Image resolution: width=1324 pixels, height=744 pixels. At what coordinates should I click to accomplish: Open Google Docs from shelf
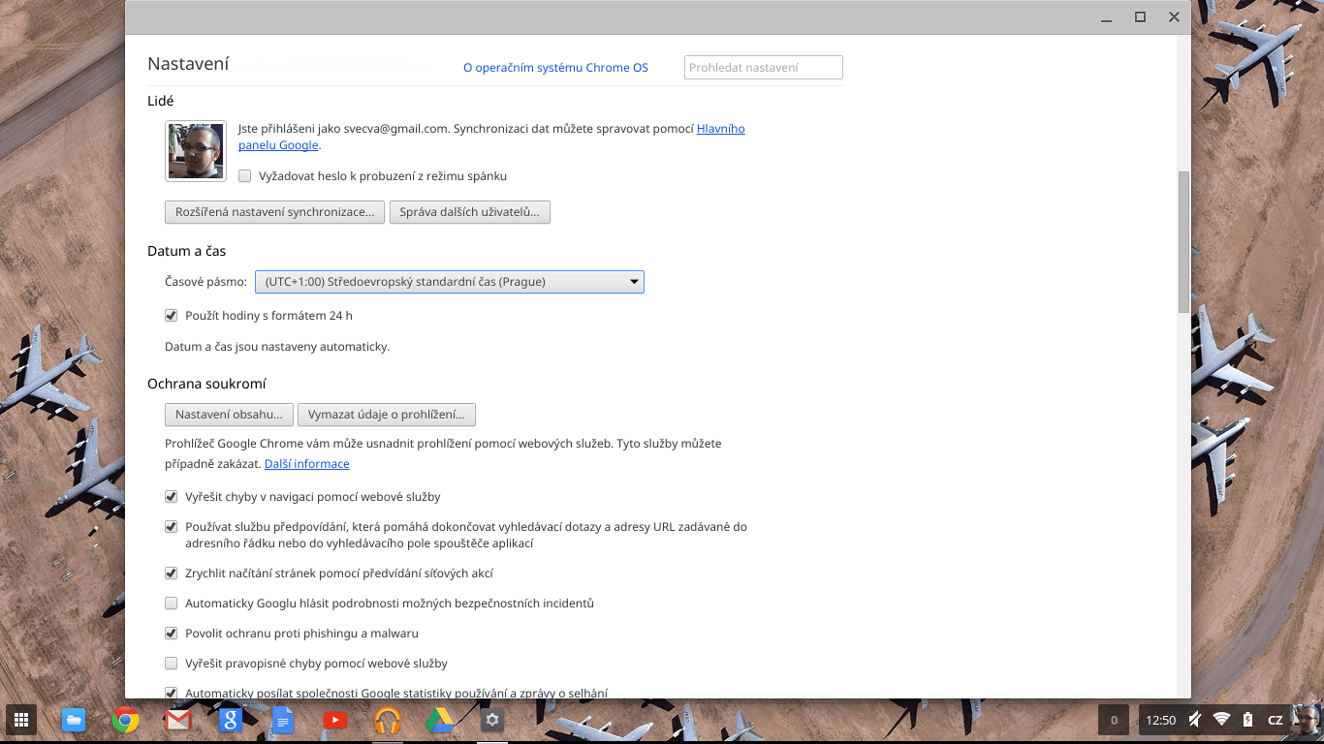pyautogui.click(x=282, y=720)
